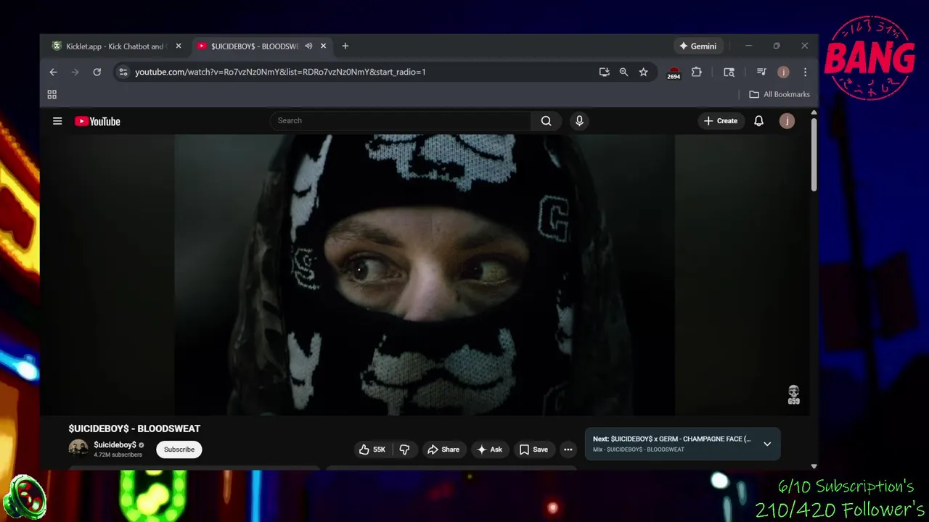This screenshot has width=929, height=522.
Task: Open the $uicideboy$ channel name link
Action: 115,444
